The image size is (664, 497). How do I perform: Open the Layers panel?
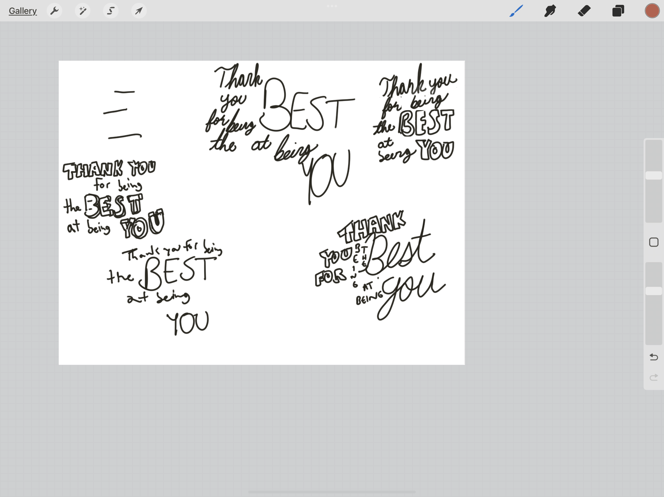[x=618, y=11]
